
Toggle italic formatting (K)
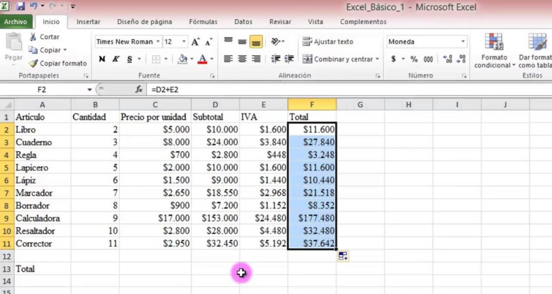click(x=116, y=59)
